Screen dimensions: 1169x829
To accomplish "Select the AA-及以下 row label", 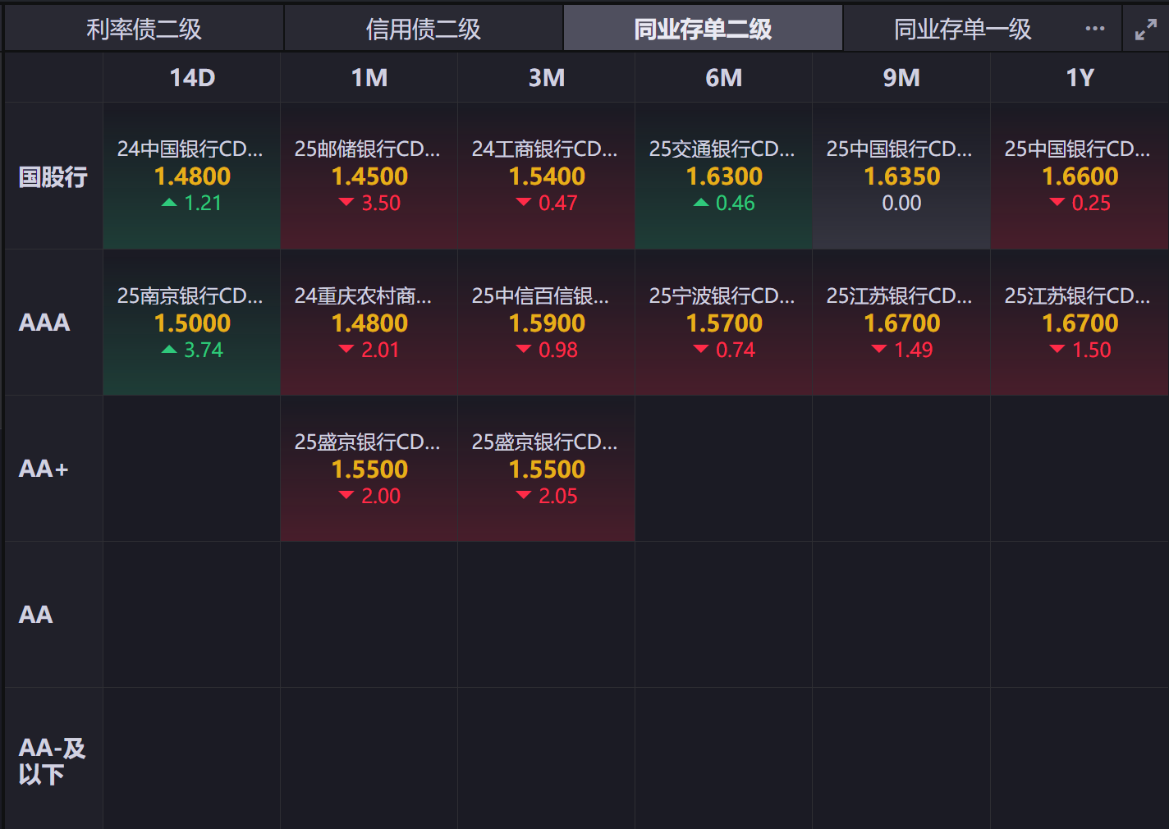I will [53, 760].
